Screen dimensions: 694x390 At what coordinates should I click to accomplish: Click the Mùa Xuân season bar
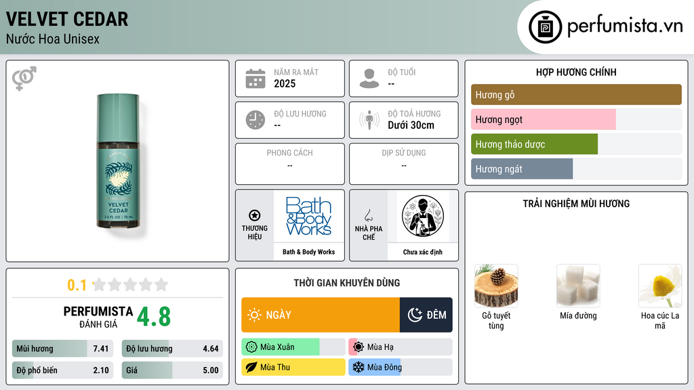click(293, 347)
